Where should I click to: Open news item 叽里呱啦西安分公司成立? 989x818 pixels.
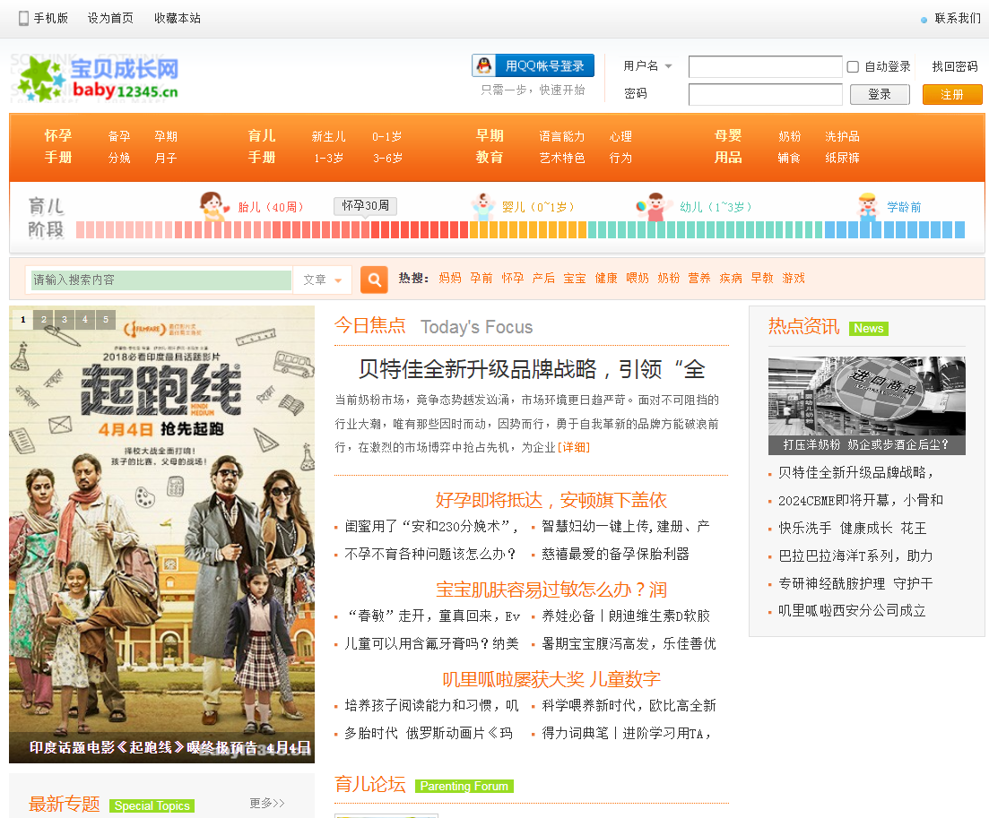(852, 611)
